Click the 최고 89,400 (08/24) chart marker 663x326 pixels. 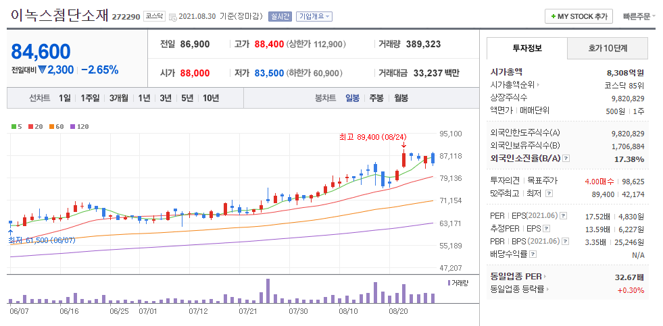372,137
